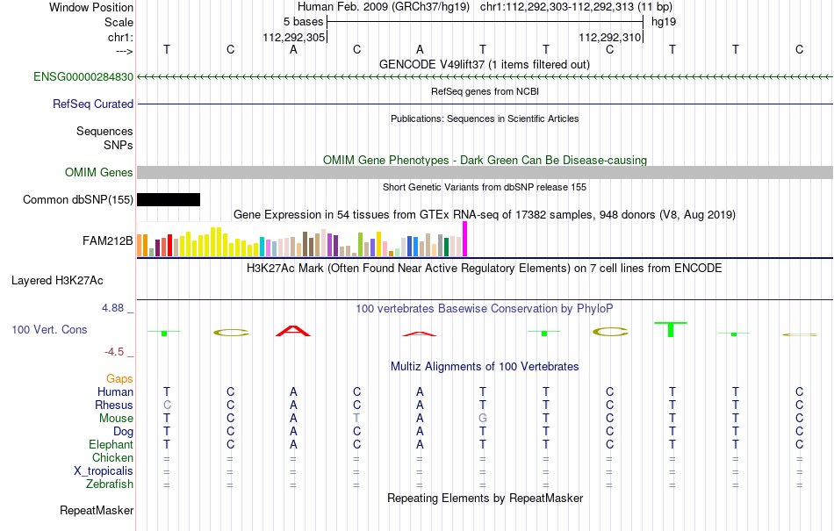834x531 pixels.
Task: Click the faded C in the Rhesus row
Action: point(167,405)
